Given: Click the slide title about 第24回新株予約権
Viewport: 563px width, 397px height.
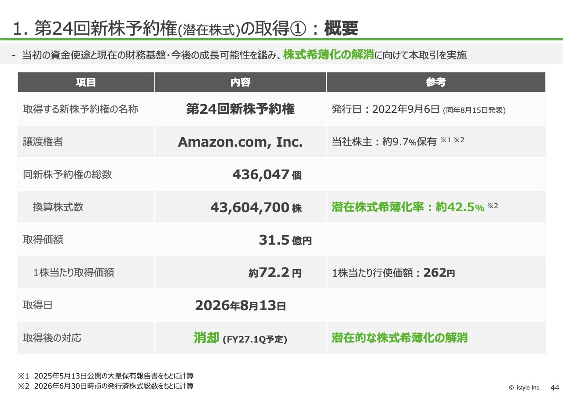Looking at the screenshot, I should pos(186,29).
